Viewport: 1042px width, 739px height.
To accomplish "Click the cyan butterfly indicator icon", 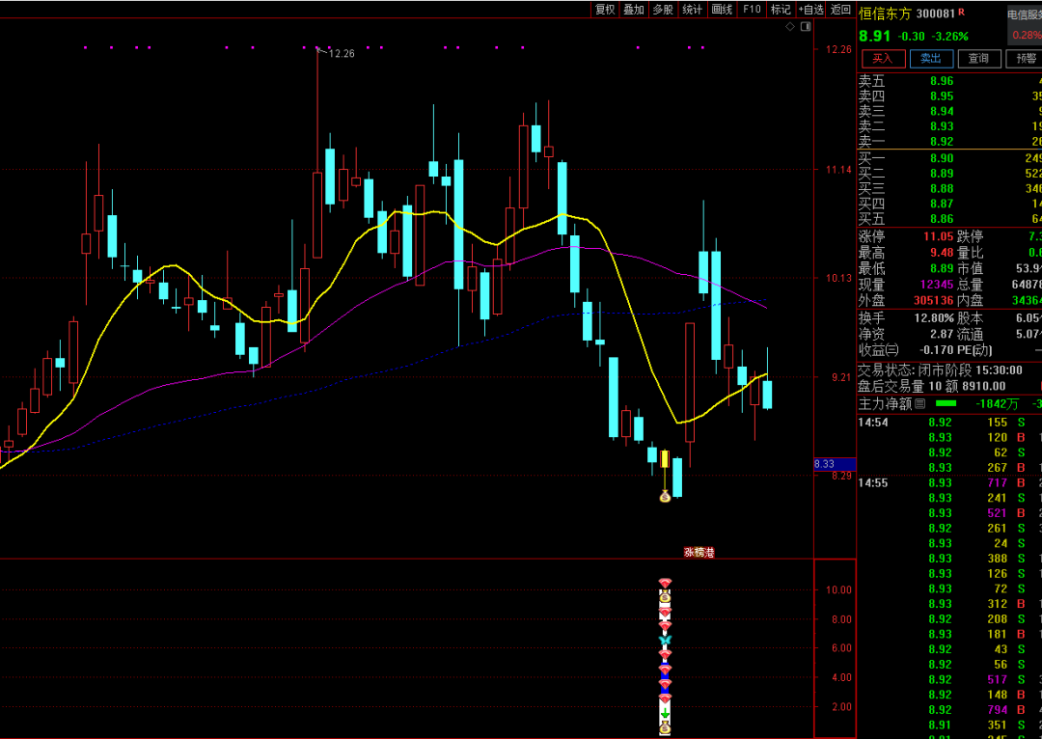I will pos(665,640).
